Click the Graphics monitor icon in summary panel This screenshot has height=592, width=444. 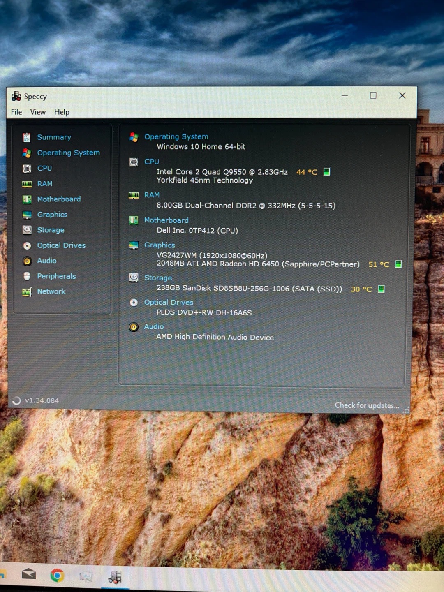(134, 245)
